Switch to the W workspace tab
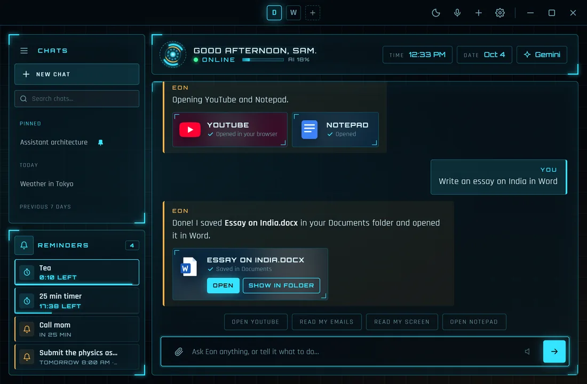 293,13
